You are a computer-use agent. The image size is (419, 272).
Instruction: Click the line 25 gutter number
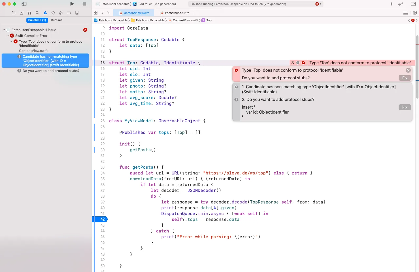pyautogui.click(x=102, y=121)
